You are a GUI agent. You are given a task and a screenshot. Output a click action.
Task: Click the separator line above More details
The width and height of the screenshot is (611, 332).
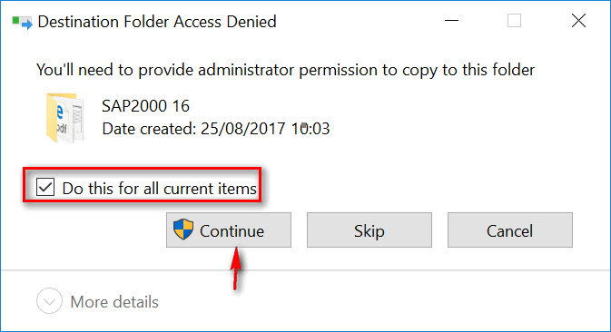(305, 270)
